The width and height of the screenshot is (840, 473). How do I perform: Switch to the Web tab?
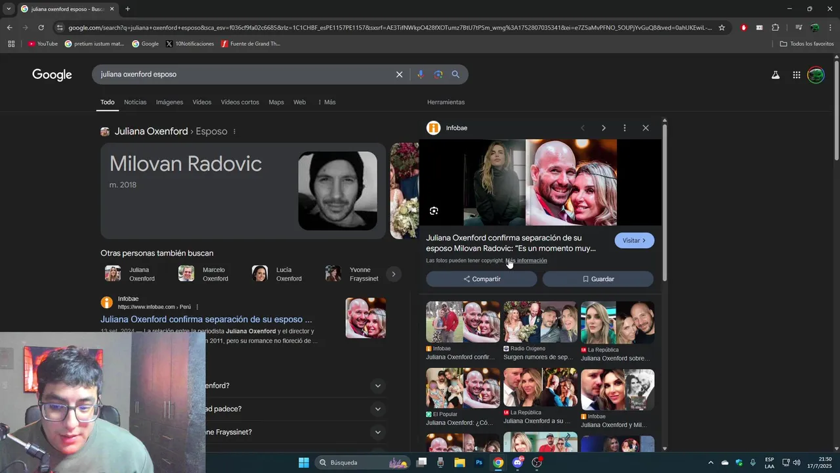tap(299, 102)
